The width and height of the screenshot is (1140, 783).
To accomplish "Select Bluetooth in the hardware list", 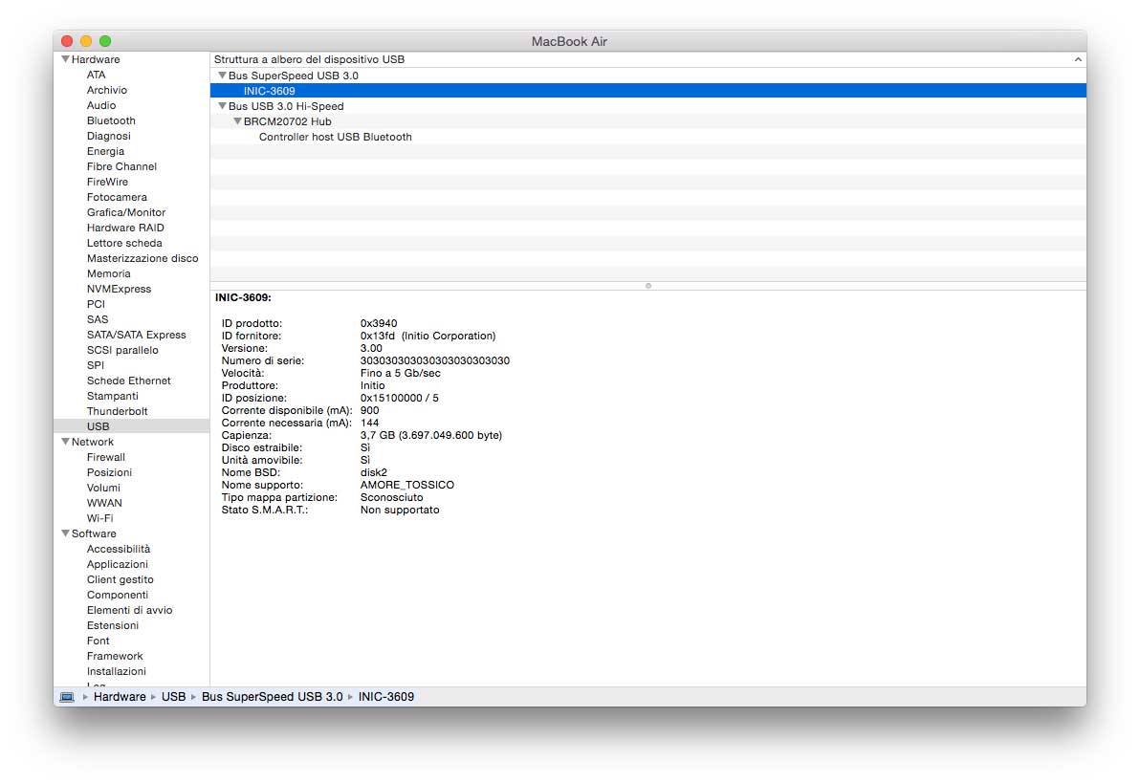I will tap(111, 120).
